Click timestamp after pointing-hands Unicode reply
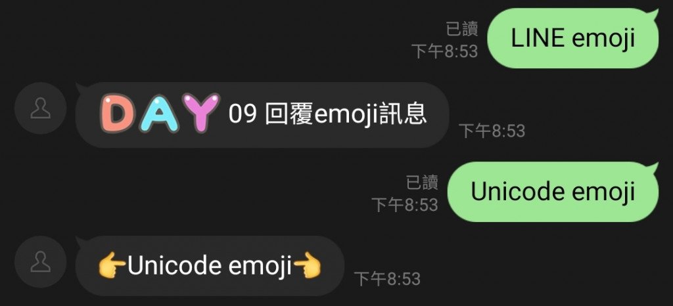 click(387, 279)
